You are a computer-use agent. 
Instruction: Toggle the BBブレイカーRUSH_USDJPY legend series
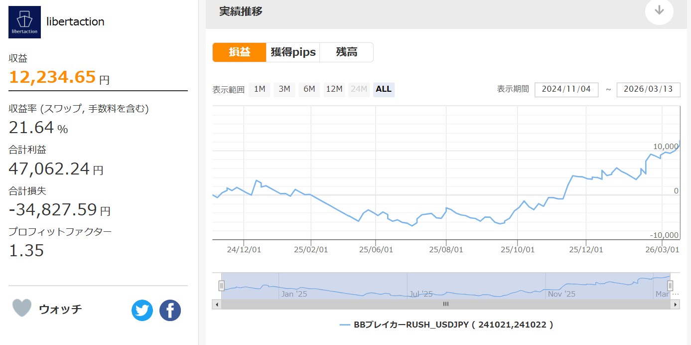[446, 325]
